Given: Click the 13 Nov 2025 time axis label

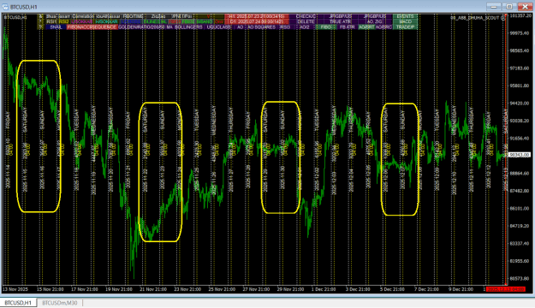Looking at the screenshot, I should 15,289.
